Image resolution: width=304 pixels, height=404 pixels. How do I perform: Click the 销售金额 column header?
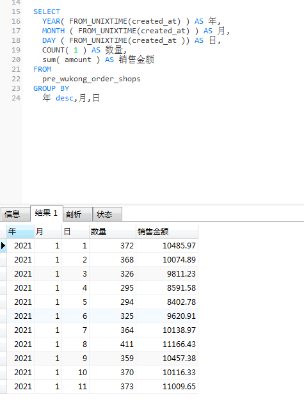pos(167,231)
